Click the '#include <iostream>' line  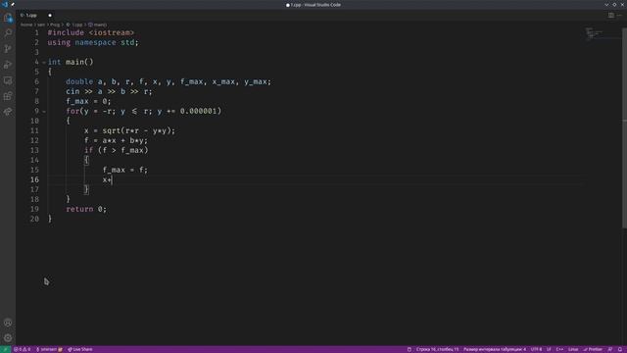pyautogui.click(x=91, y=32)
